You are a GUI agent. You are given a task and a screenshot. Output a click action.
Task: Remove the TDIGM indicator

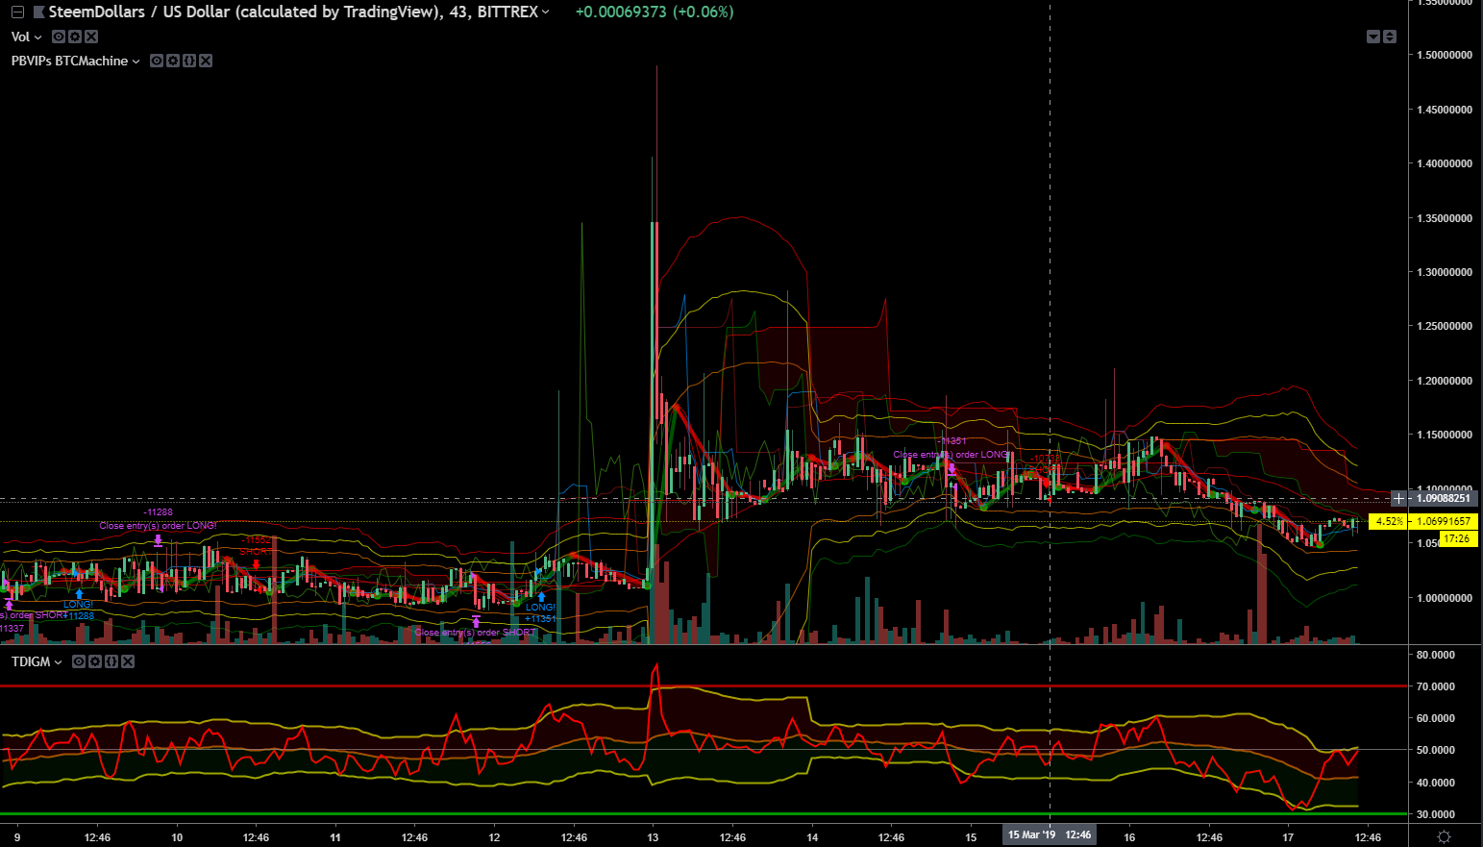coord(128,661)
